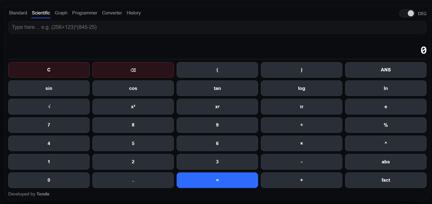Click the x squared key

click(133, 107)
